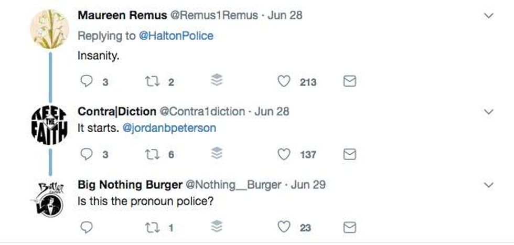Reply to Big Nothing Burger's tweet
This screenshot has width=514, height=245.
tap(88, 227)
